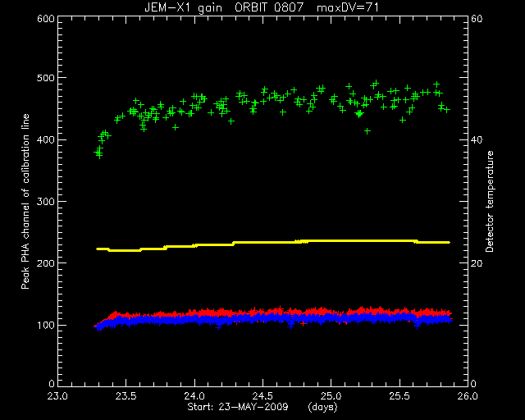Image resolution: width=525 pixels, height=420 pixels.
Task: Click the 23.5 x-axis tick label
Action: click(126, 396)
